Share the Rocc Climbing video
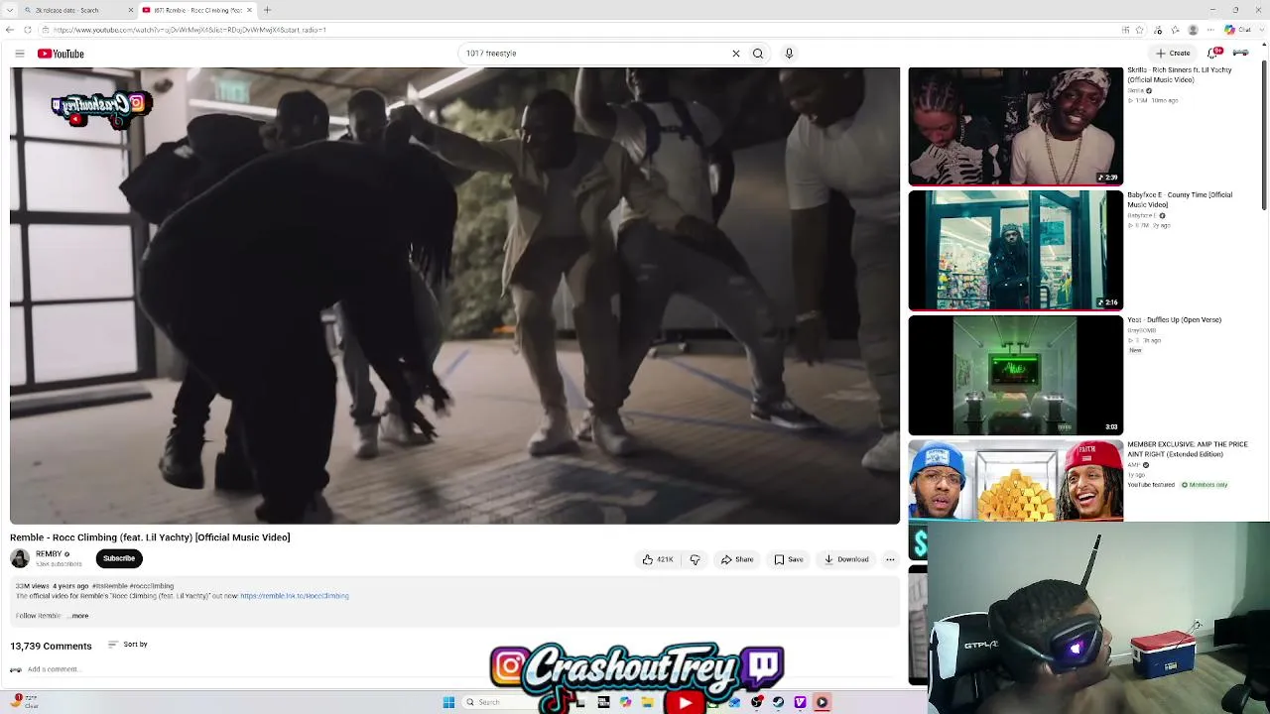The image size is (1270, 714). click(x=737, y=559)
